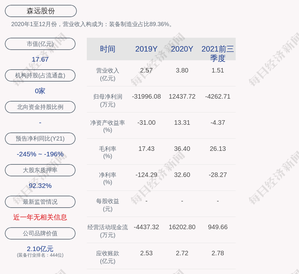Click the 净资产收益率(%) row label

108,126
